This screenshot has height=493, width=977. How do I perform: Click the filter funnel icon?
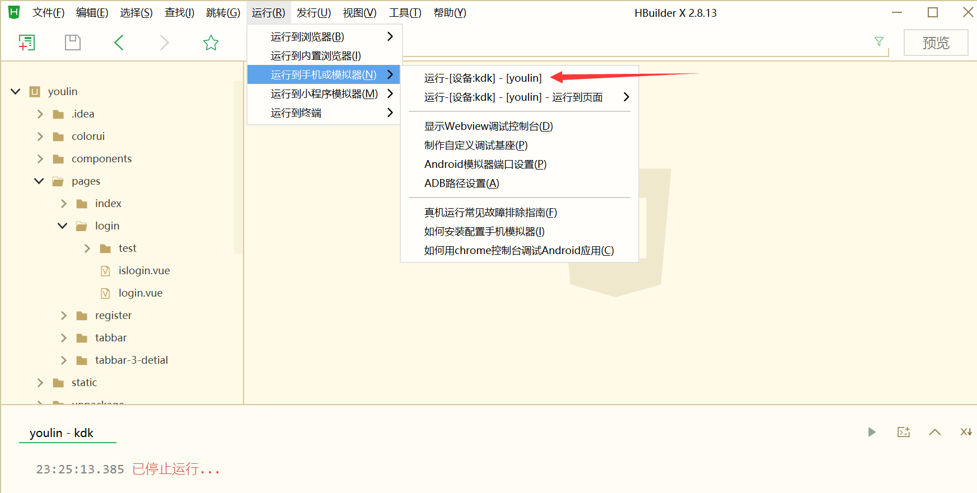879,41
